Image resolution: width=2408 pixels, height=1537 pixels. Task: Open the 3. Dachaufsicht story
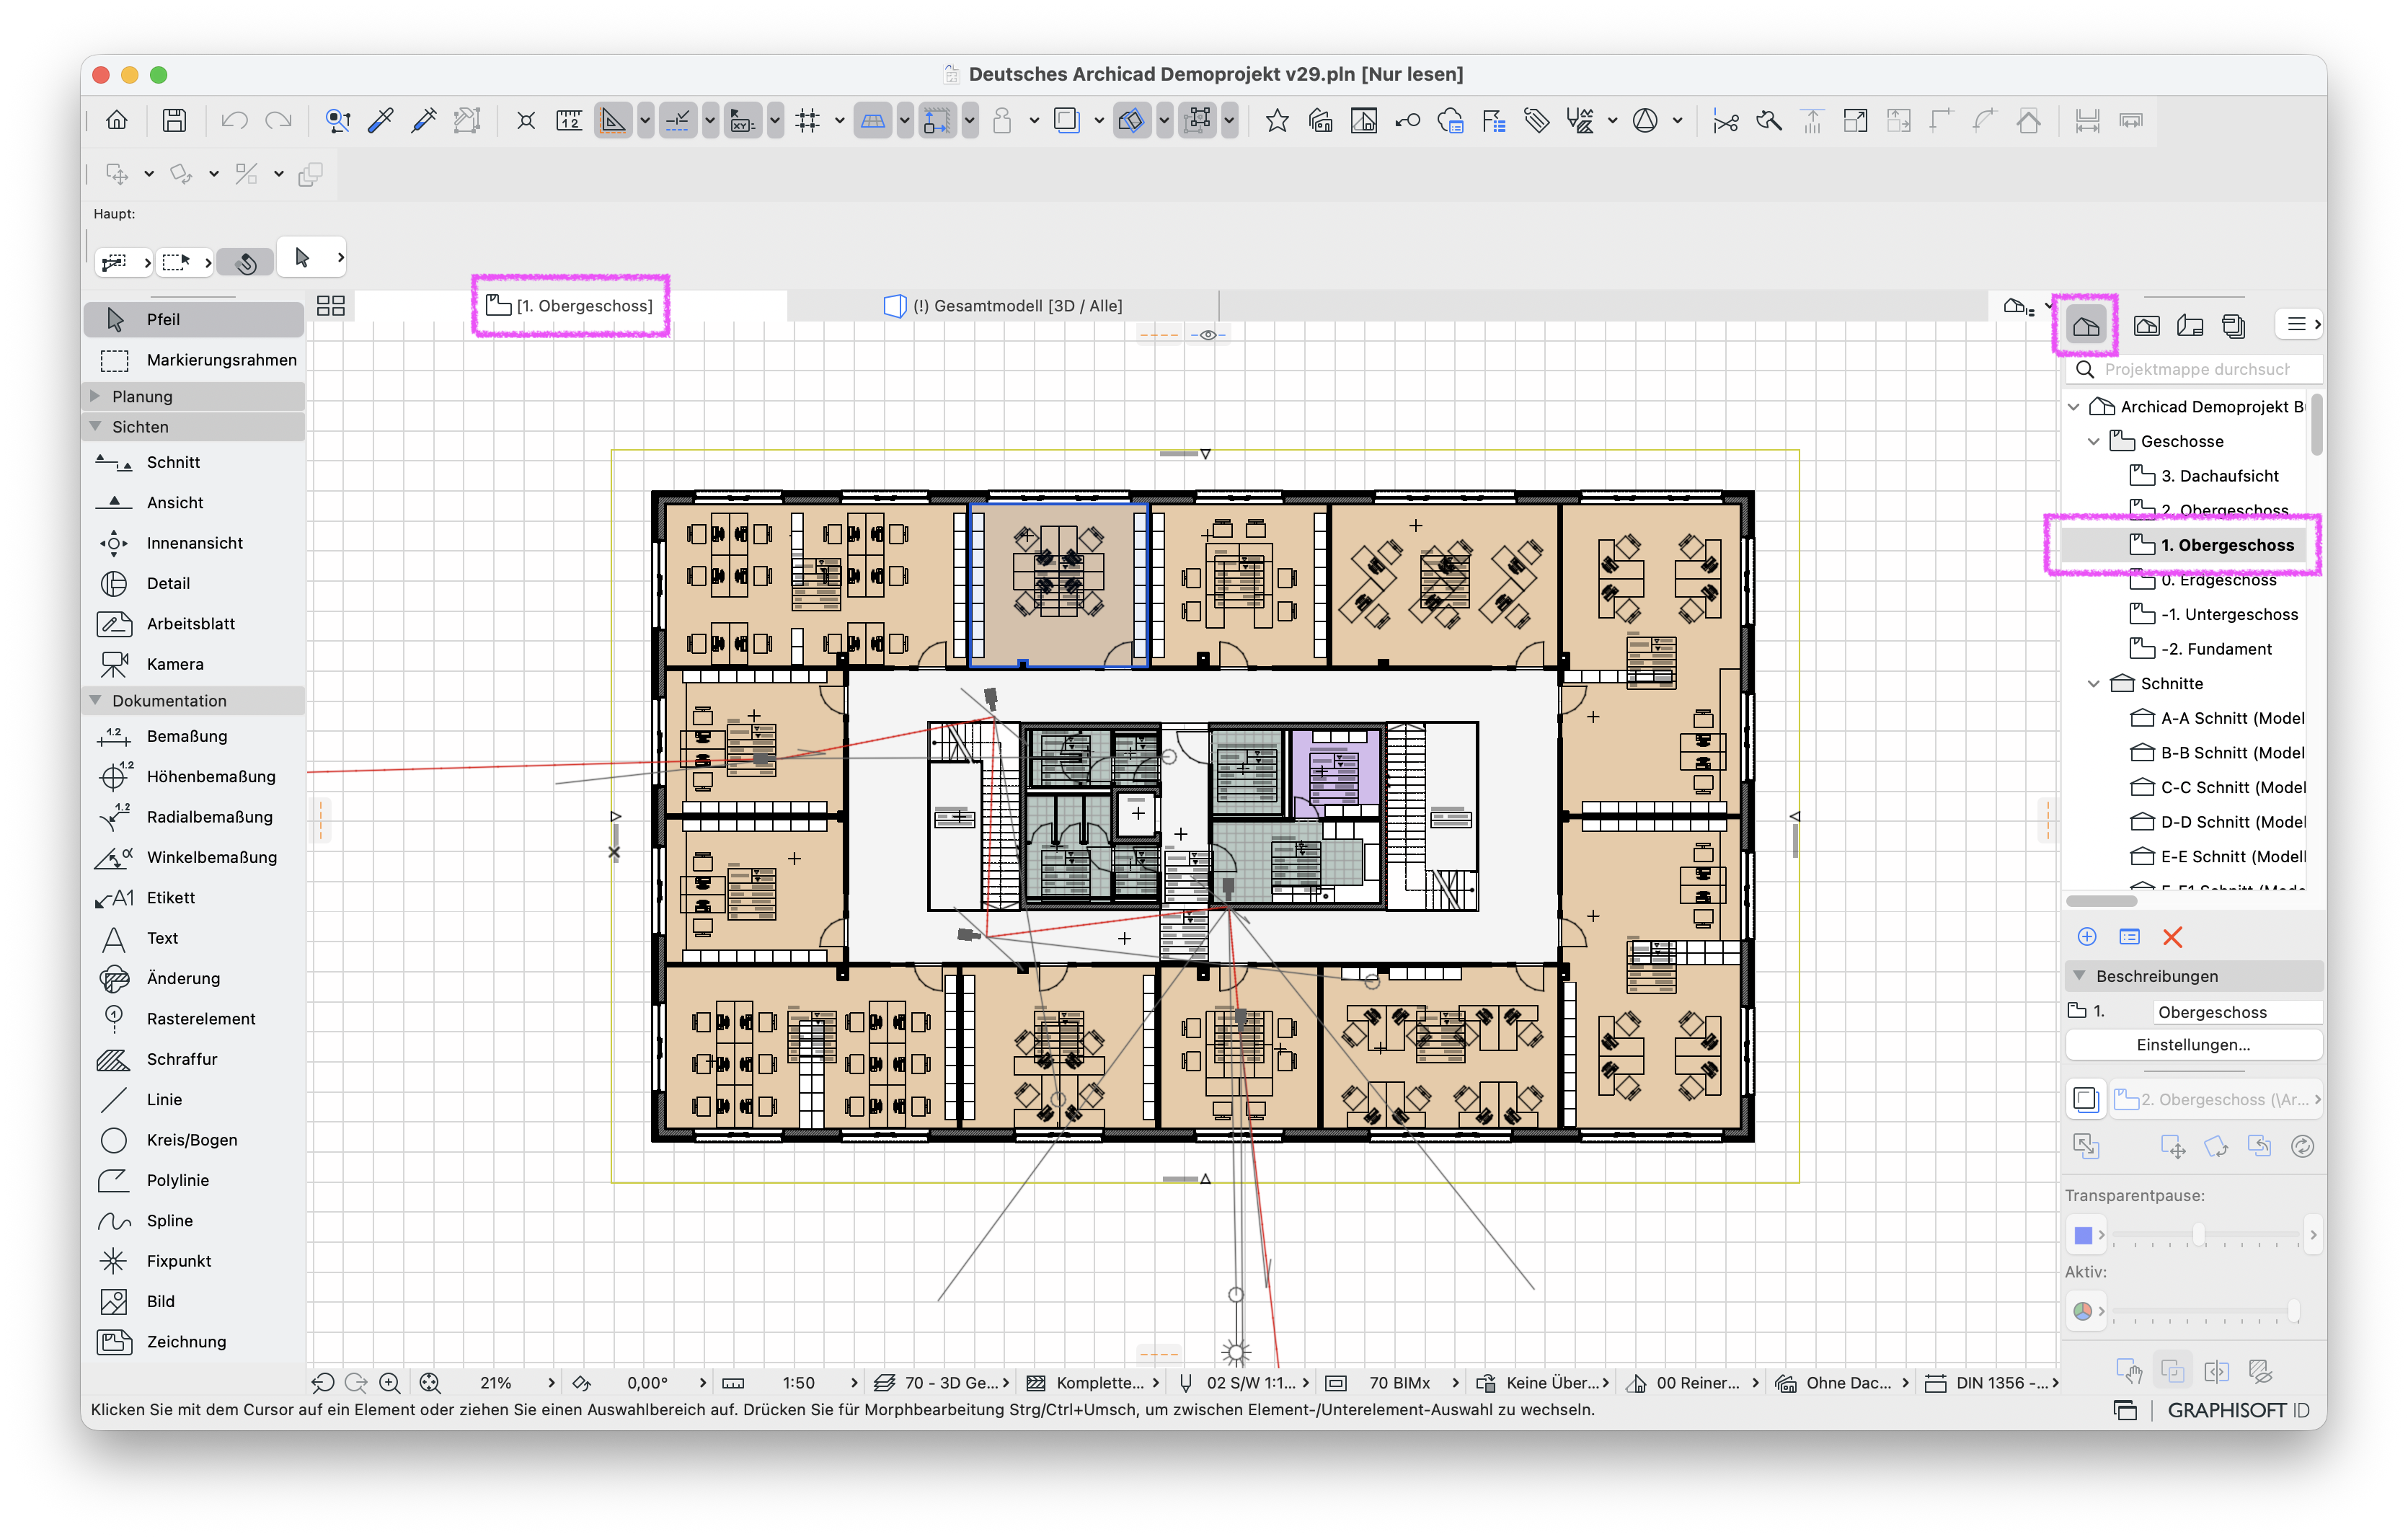coord(2205,476)
